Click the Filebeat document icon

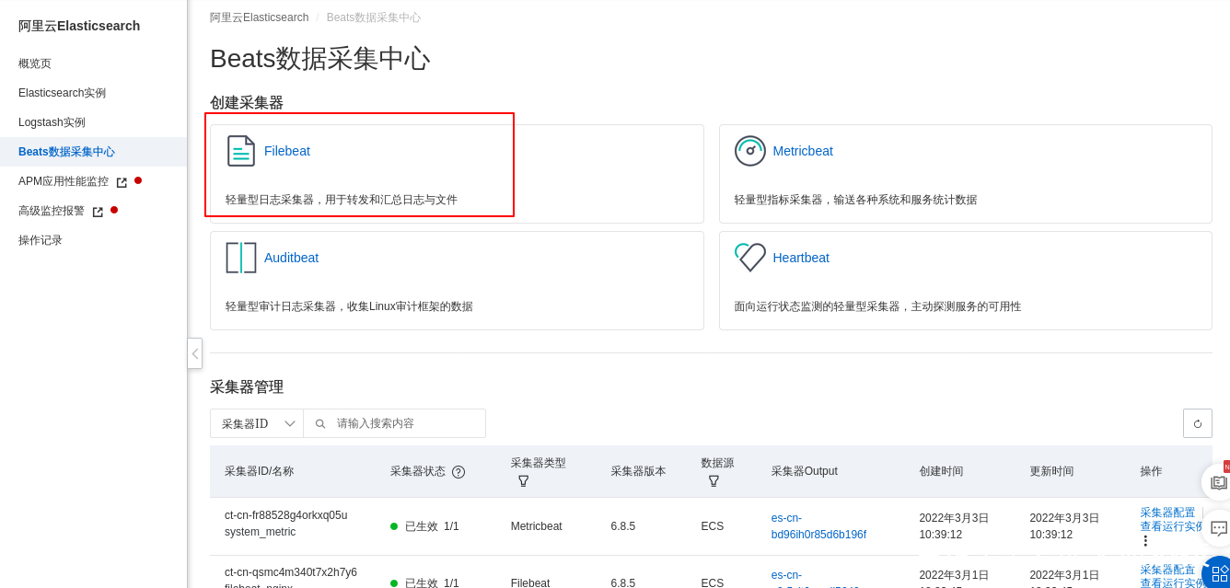241,151
